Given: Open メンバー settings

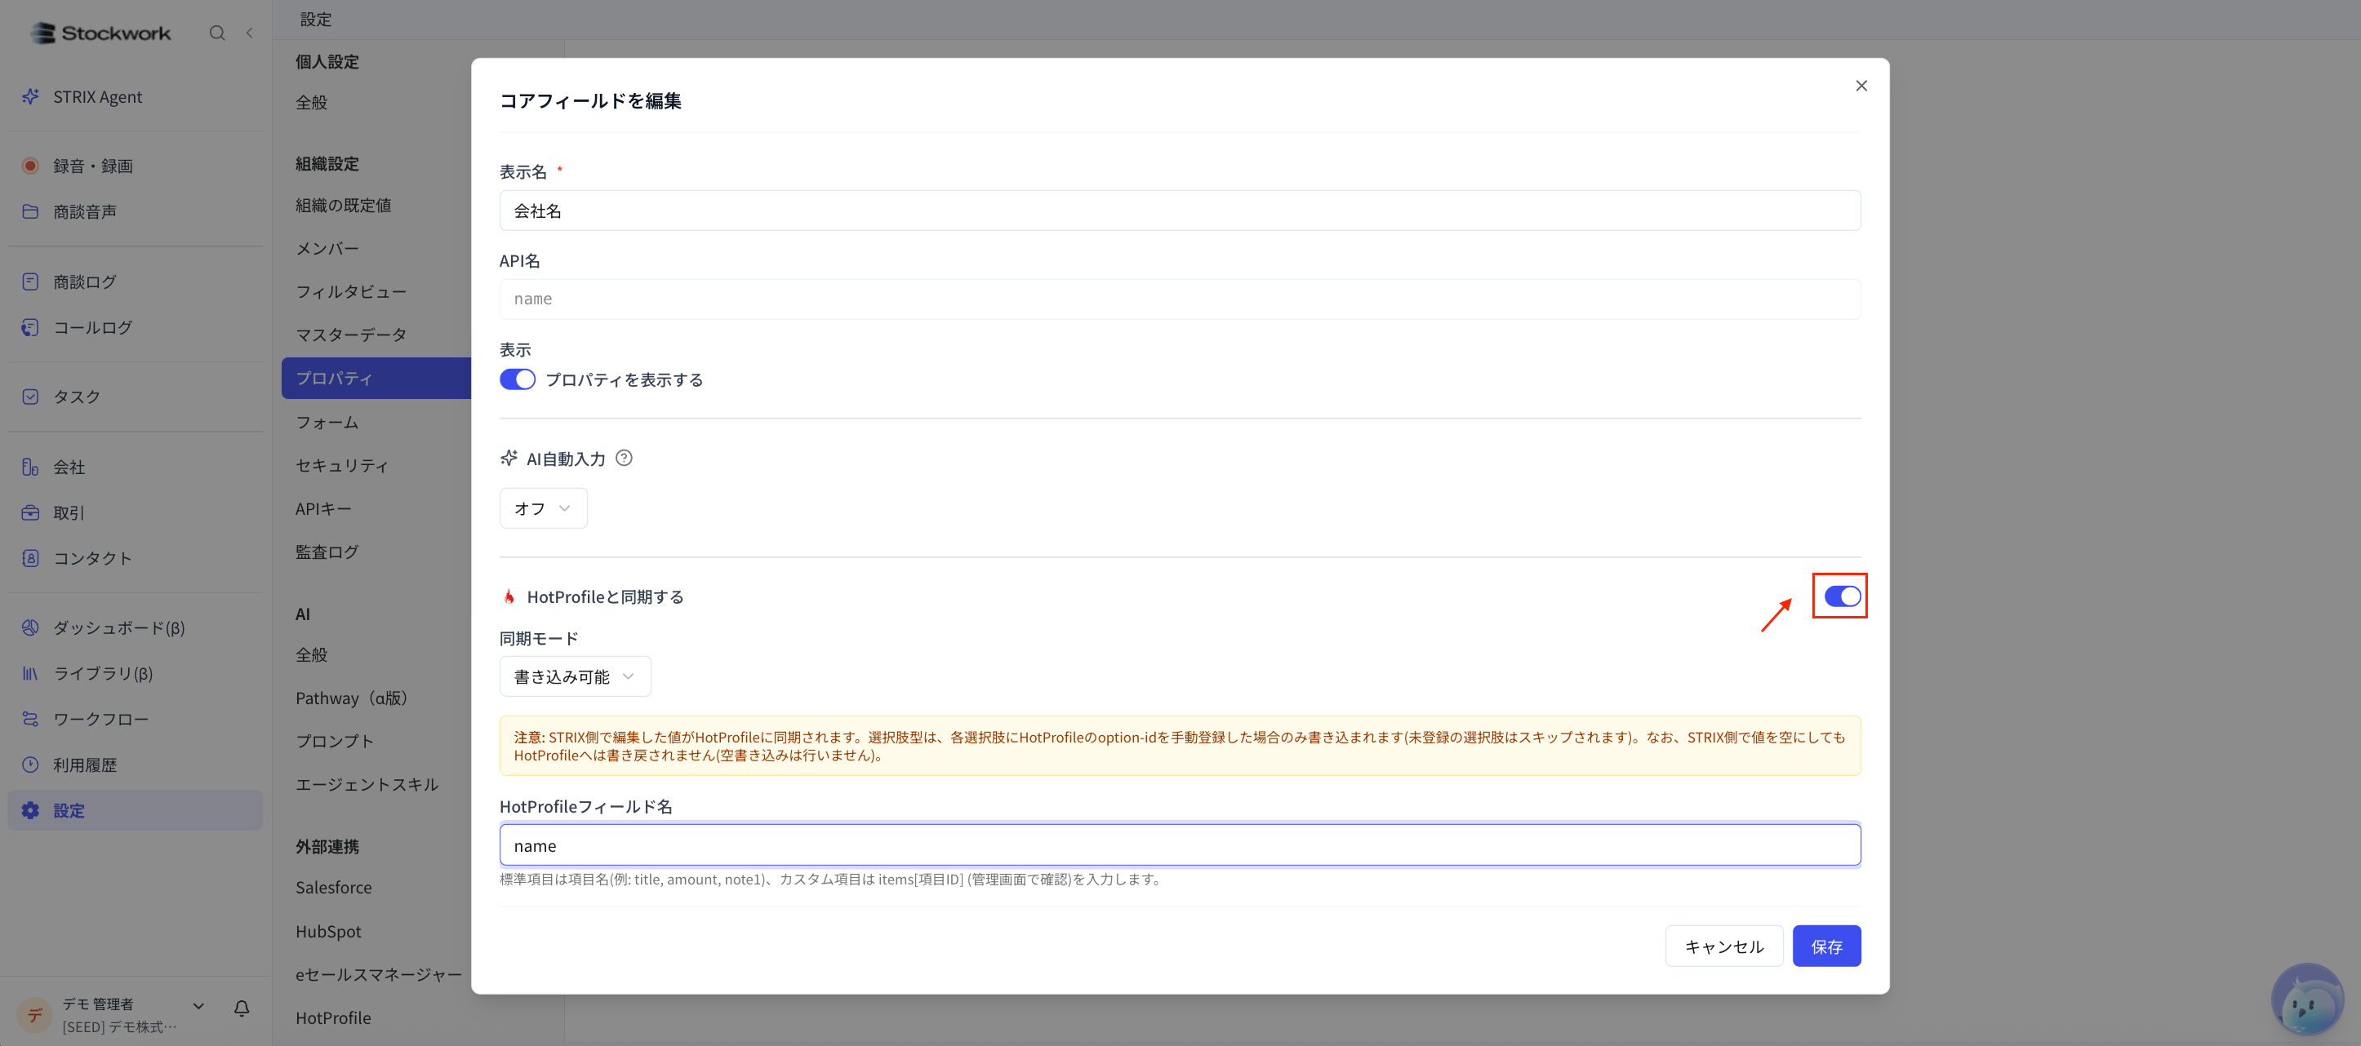Looking at the screenshot, I should [x=327, y=248].
